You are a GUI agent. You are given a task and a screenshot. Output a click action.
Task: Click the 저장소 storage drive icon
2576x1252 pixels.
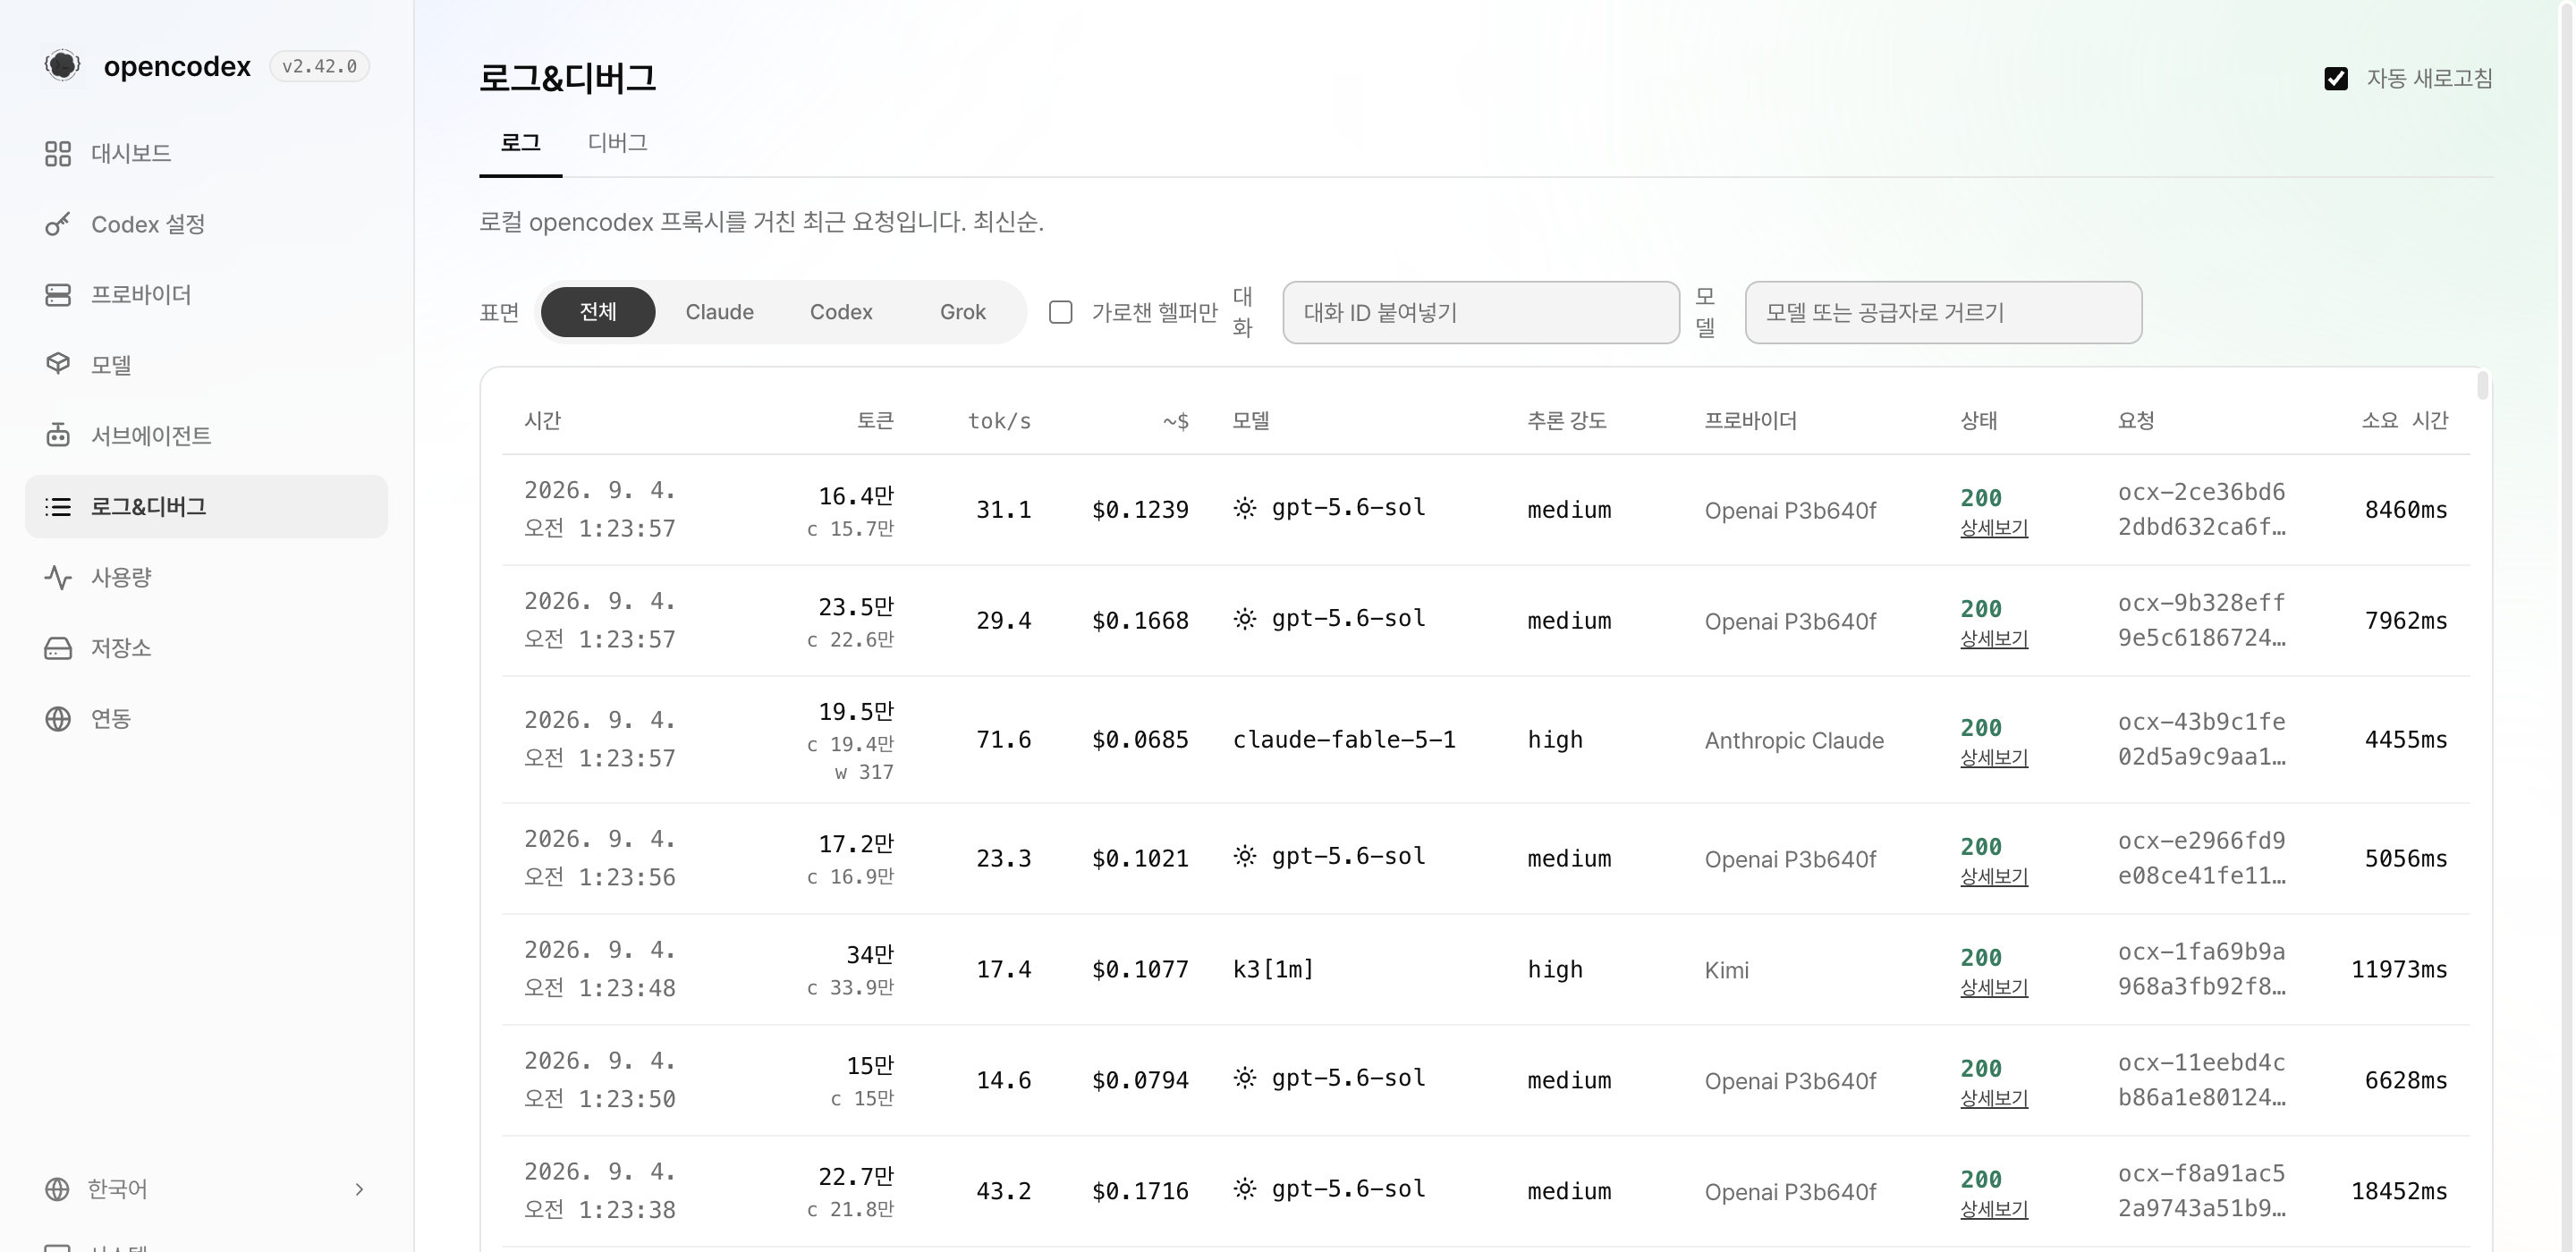[58, 648]
